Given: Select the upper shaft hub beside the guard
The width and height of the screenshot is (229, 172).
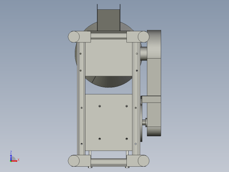Looking at the screenshot, I should [144, 53].
